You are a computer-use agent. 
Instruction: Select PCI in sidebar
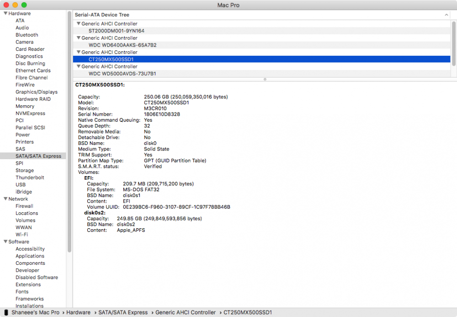point(20,120)
